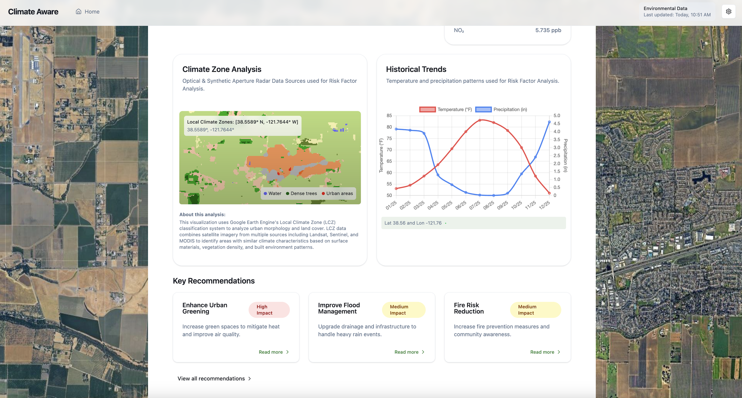Click Water legend dot on map
Viewport: 742px width, 398px height.
click(x=265, y=194)
